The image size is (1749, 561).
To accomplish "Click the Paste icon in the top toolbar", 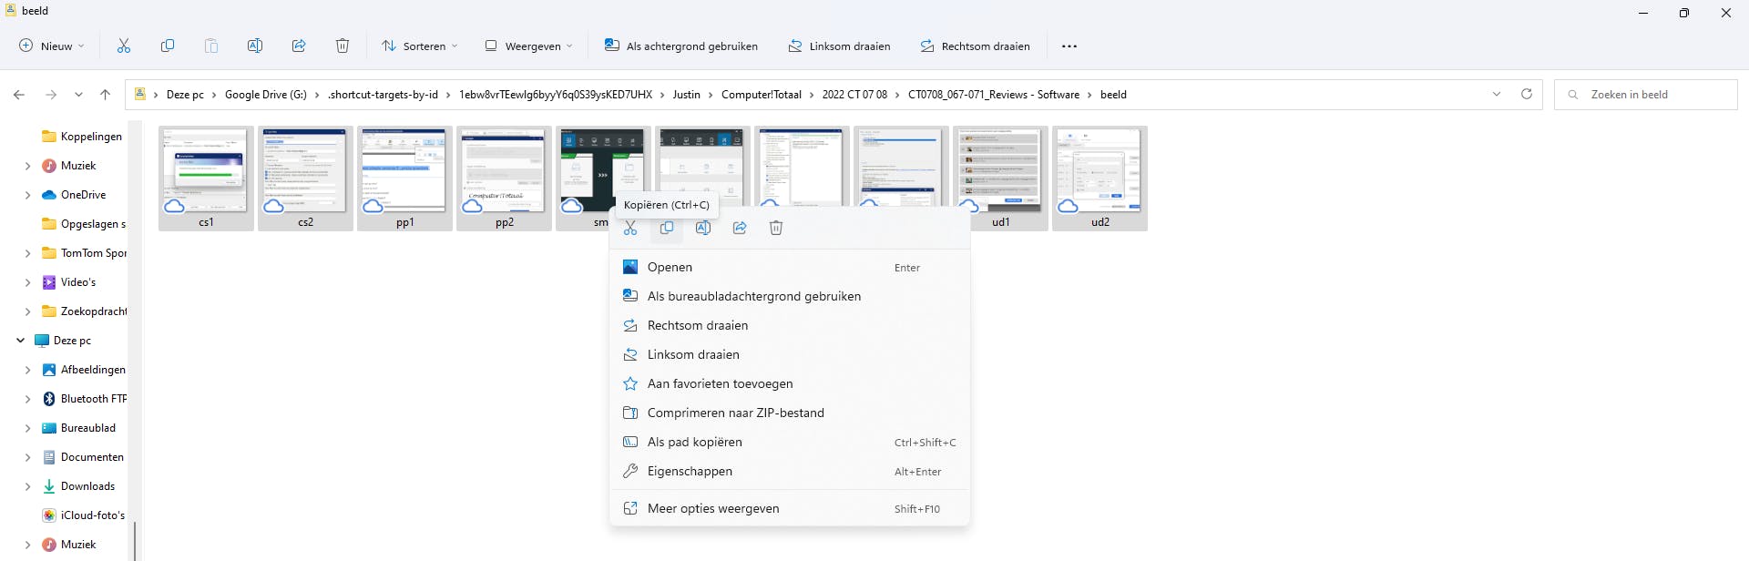I will point(211,46).
